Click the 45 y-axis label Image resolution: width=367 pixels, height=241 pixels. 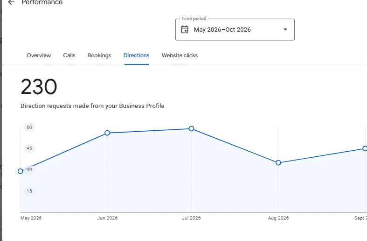(29, 148)
